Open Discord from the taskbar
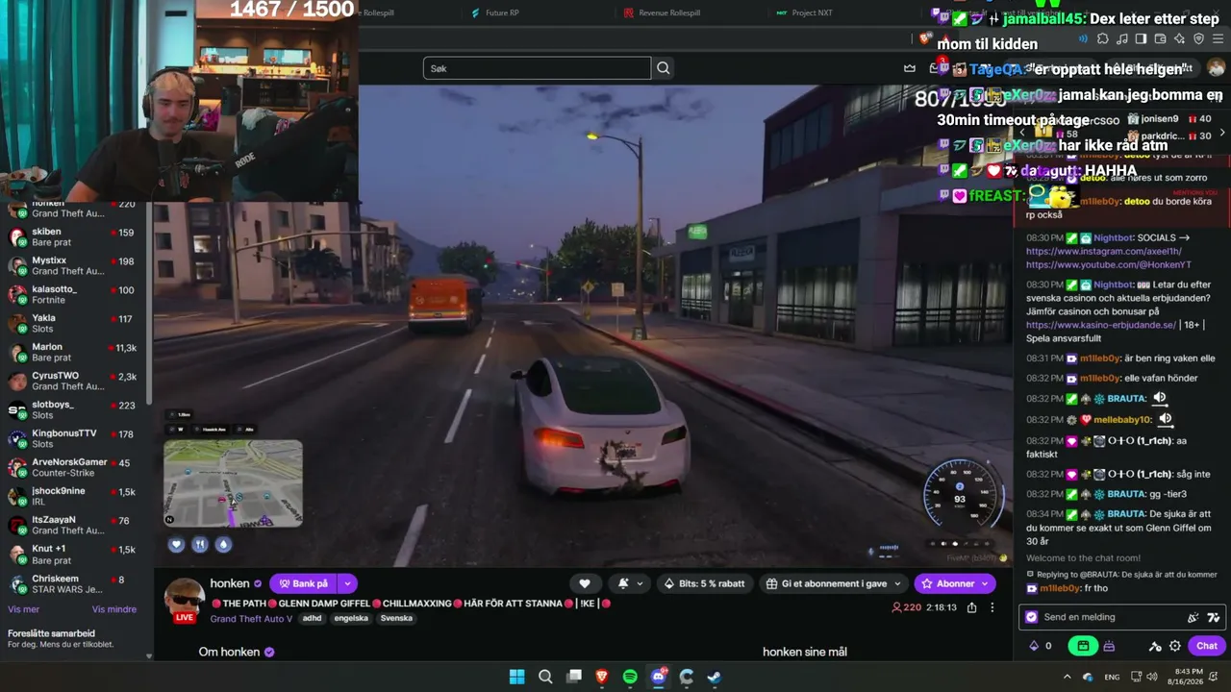 click(659, 677)
